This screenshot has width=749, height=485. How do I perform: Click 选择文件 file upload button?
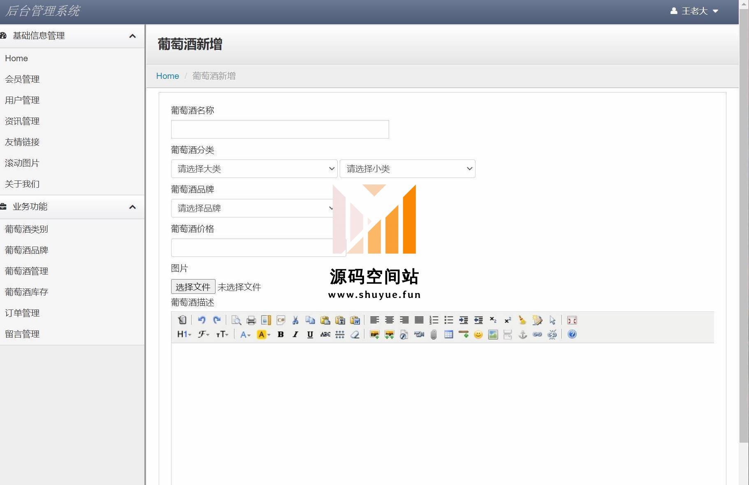[193, 287]
